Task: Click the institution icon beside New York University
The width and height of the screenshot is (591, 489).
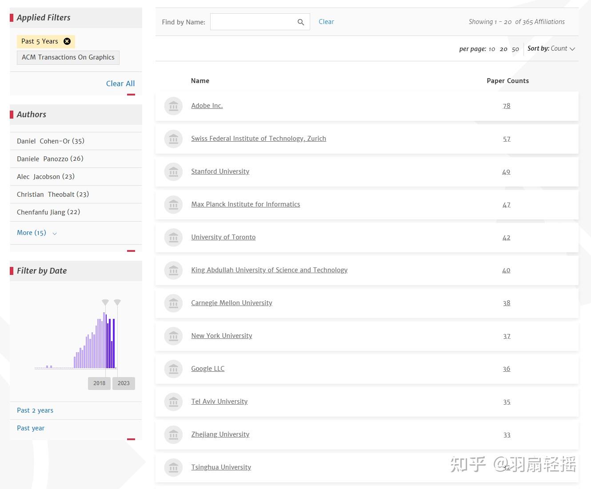Action: coord(173,336)
